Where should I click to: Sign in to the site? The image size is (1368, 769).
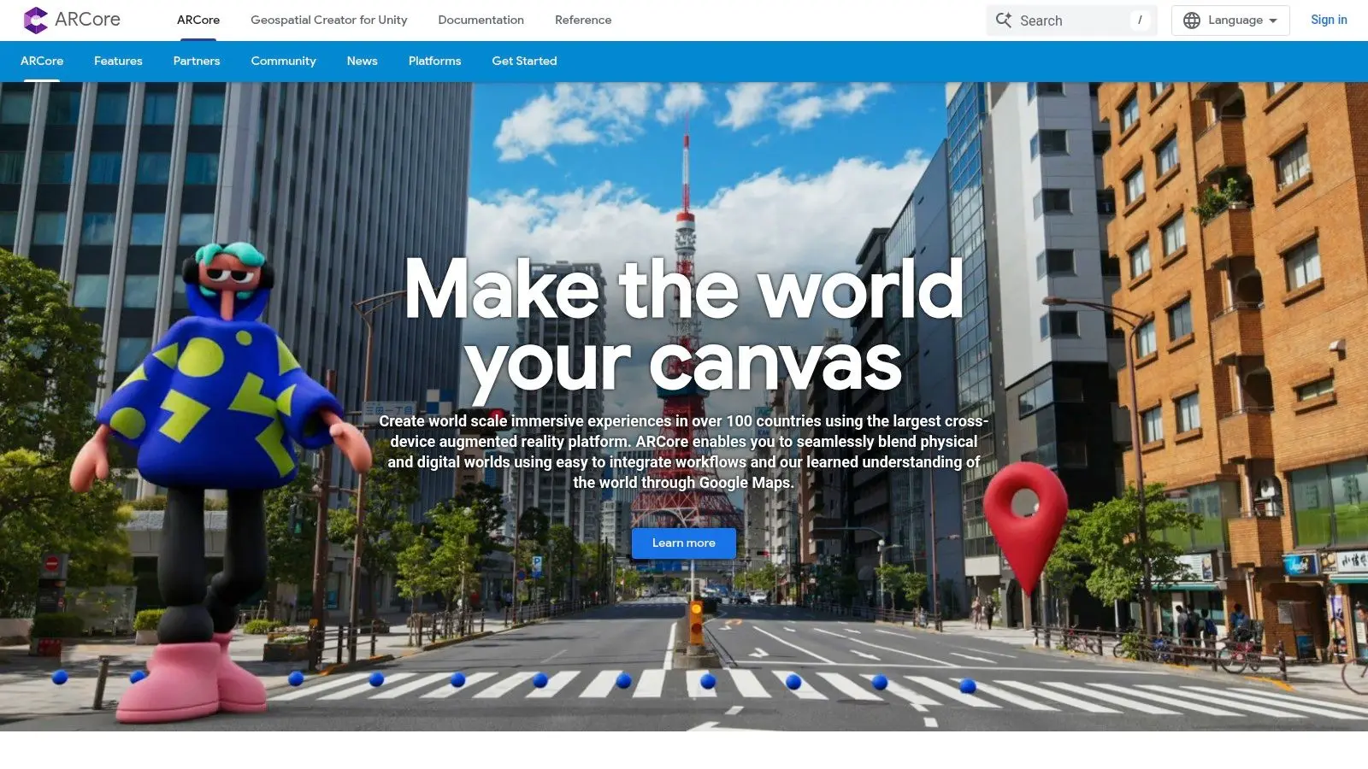pos(1329,20)
